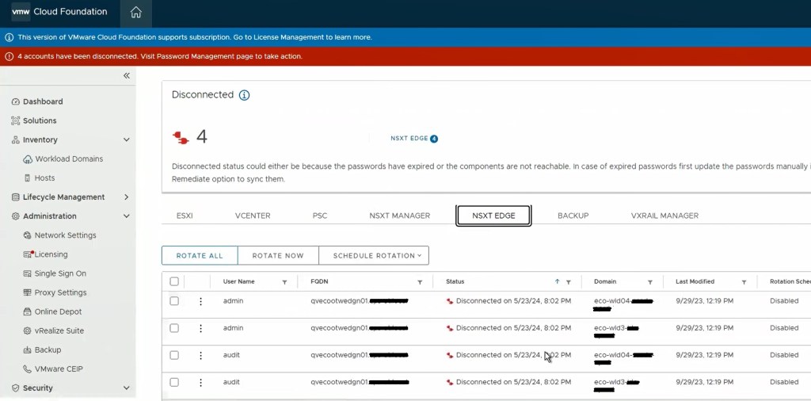
Task: Click the User Name column filter icon
Action: pyautogui.click(x=284, y=282)
